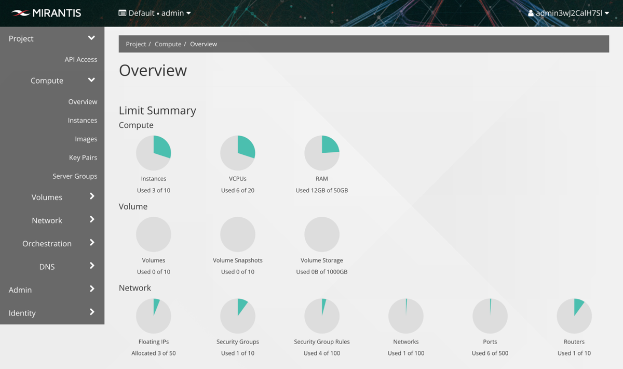
Task: Click the VCPUs usage pie chart
Action: click(238, 153)
